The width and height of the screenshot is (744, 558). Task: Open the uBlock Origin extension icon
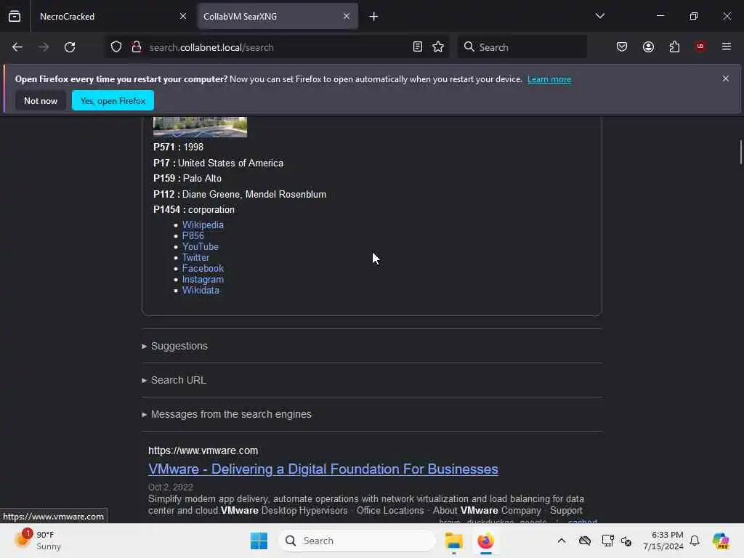point(700,46)
